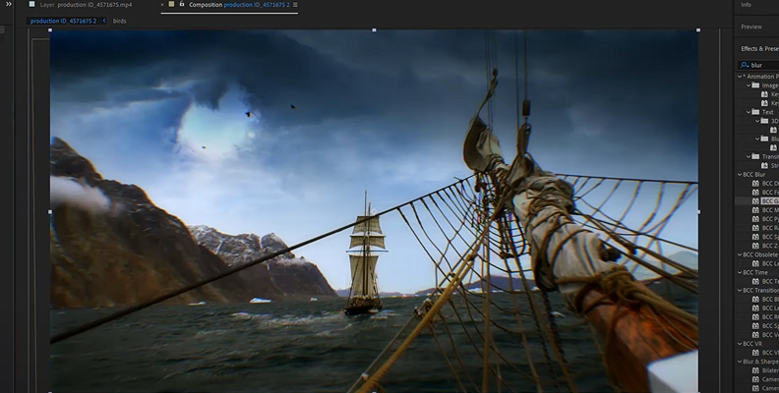Click the Layer tab's film icon

point(31,5)
